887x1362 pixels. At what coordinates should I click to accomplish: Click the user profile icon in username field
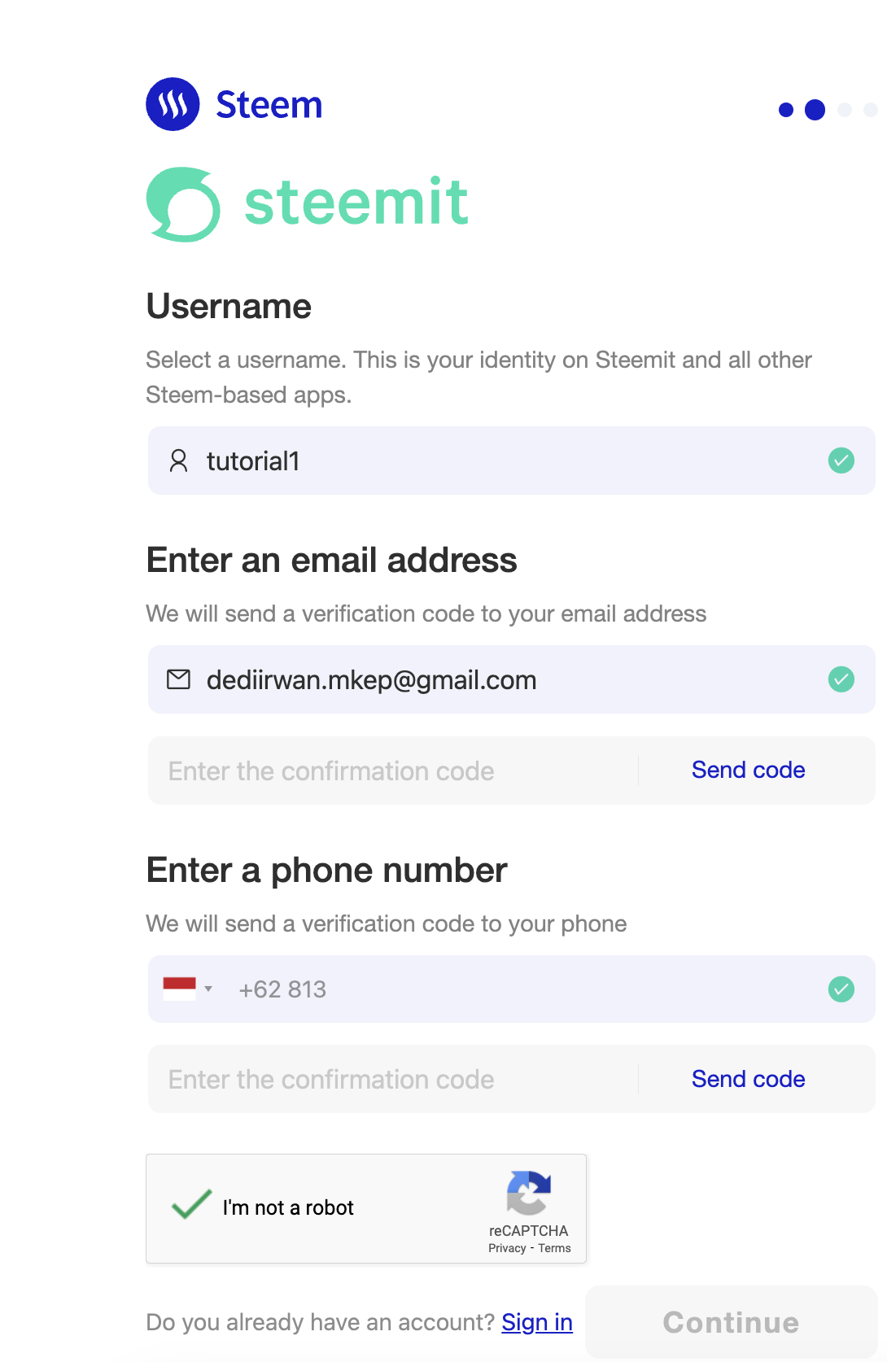pos(178,461)
